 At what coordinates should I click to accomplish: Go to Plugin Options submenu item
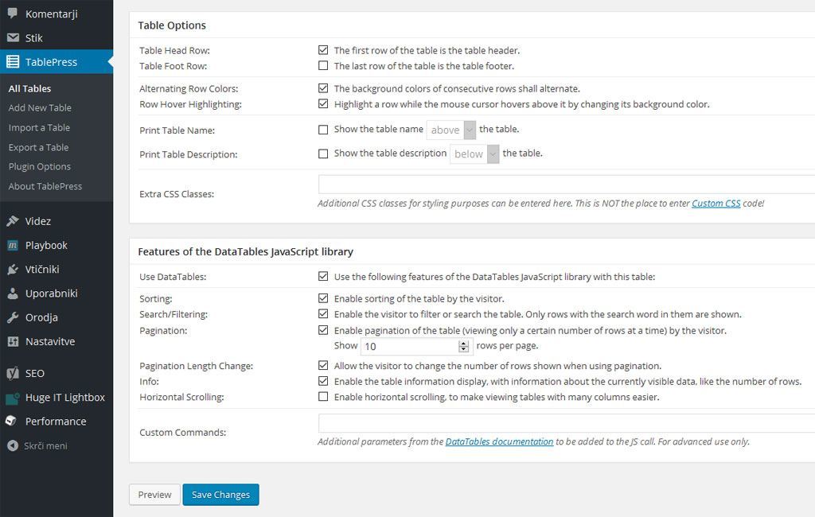[x=40, y=166]
